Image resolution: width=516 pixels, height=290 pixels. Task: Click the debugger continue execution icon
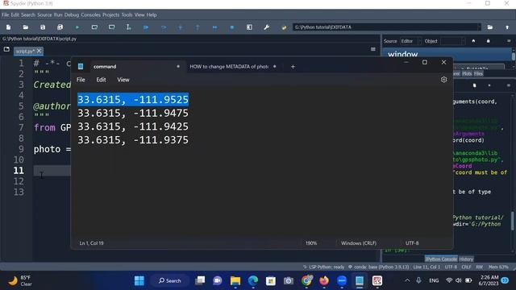point(214,27)
